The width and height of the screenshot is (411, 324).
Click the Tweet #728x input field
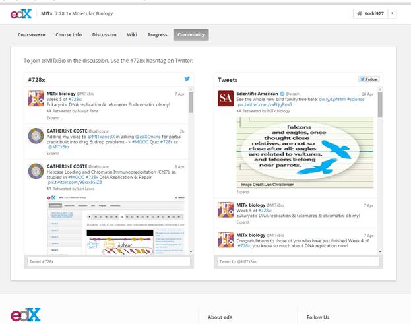click(x=109, y=261)
